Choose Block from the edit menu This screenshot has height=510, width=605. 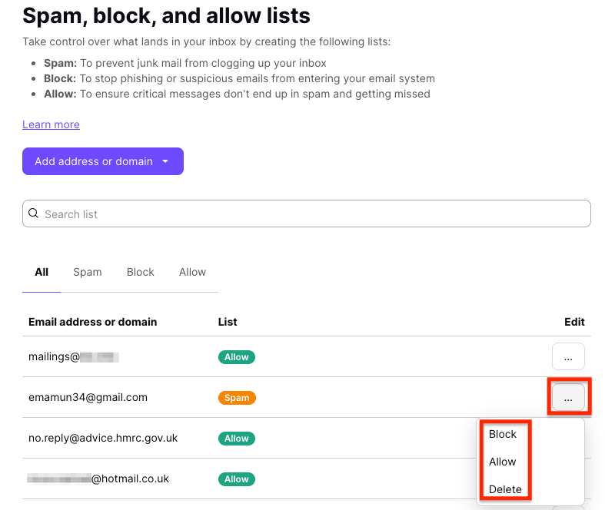click(x=503, y=434)
